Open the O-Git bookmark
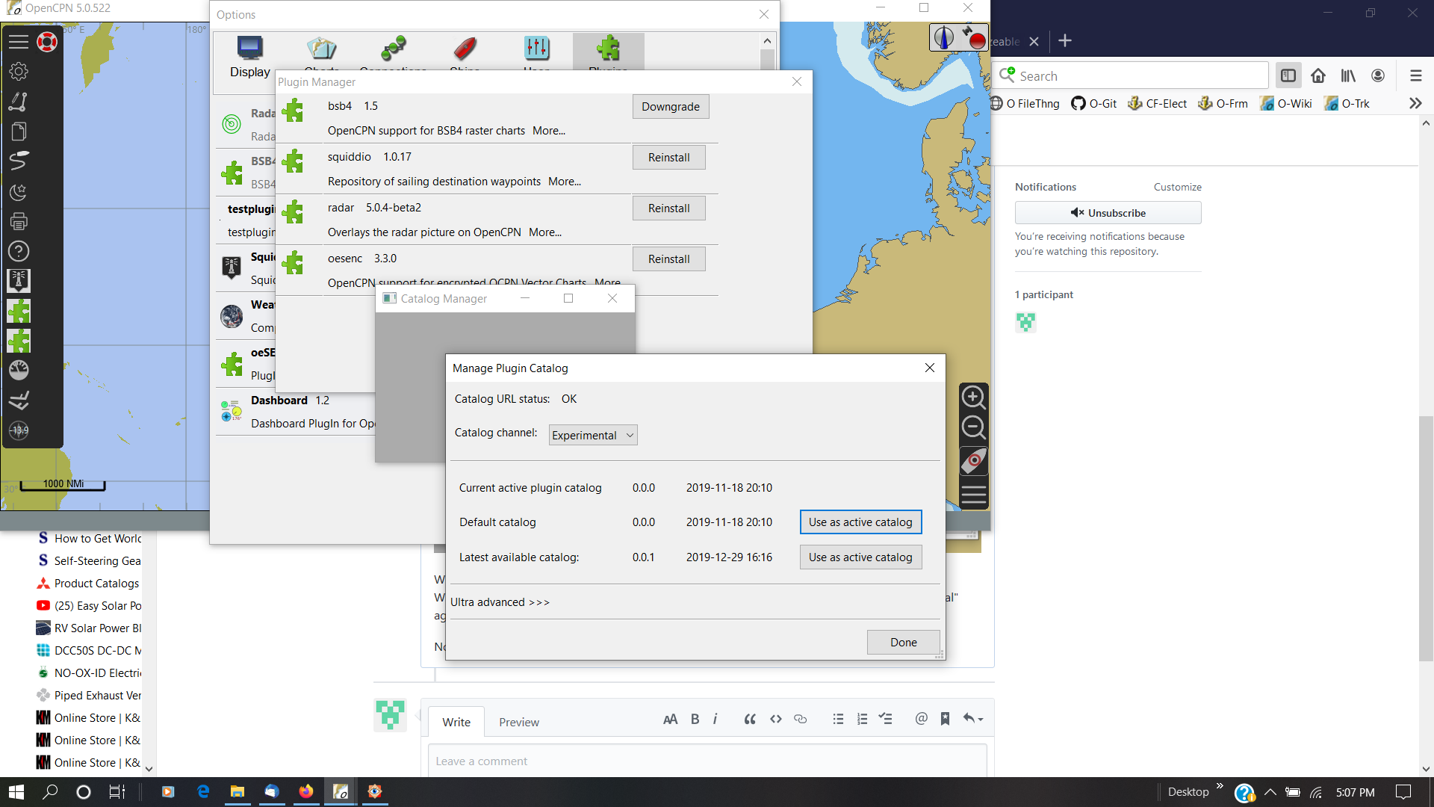The image size is (1434, 807). pos(1094,103)
